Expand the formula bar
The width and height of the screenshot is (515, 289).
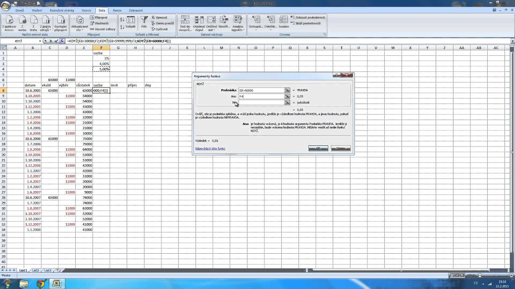click(512, 41)
